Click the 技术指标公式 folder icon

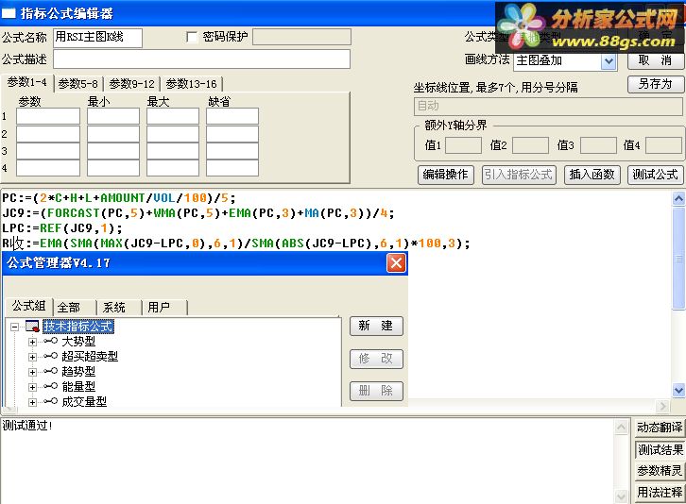pyautogui.click(x=33, y=327)
